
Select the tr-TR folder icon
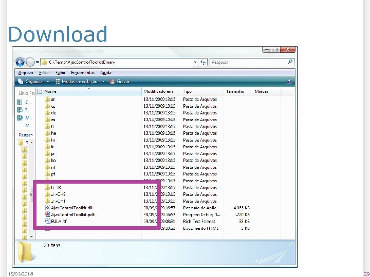click(47, 188)
